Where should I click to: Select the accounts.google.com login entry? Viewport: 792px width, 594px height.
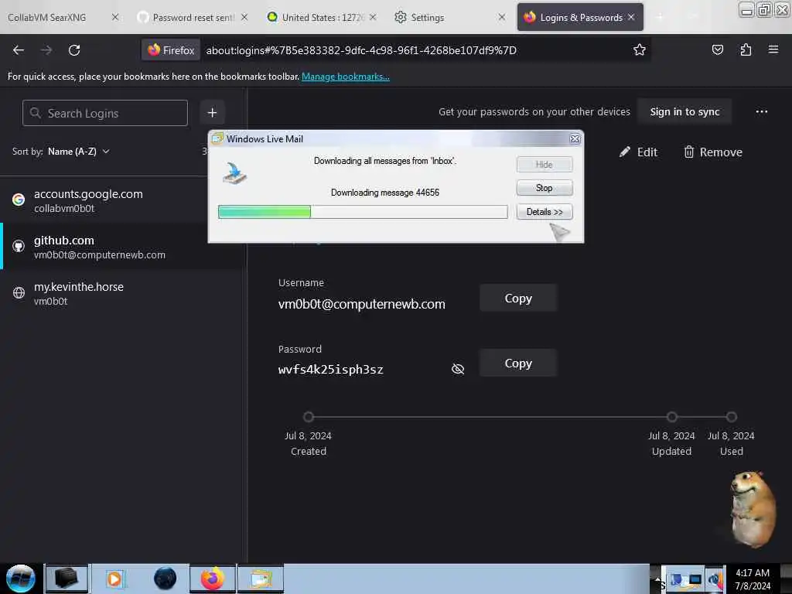click(x=121, y=200)
